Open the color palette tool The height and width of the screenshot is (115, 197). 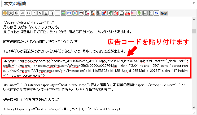[x=5, y=13]
